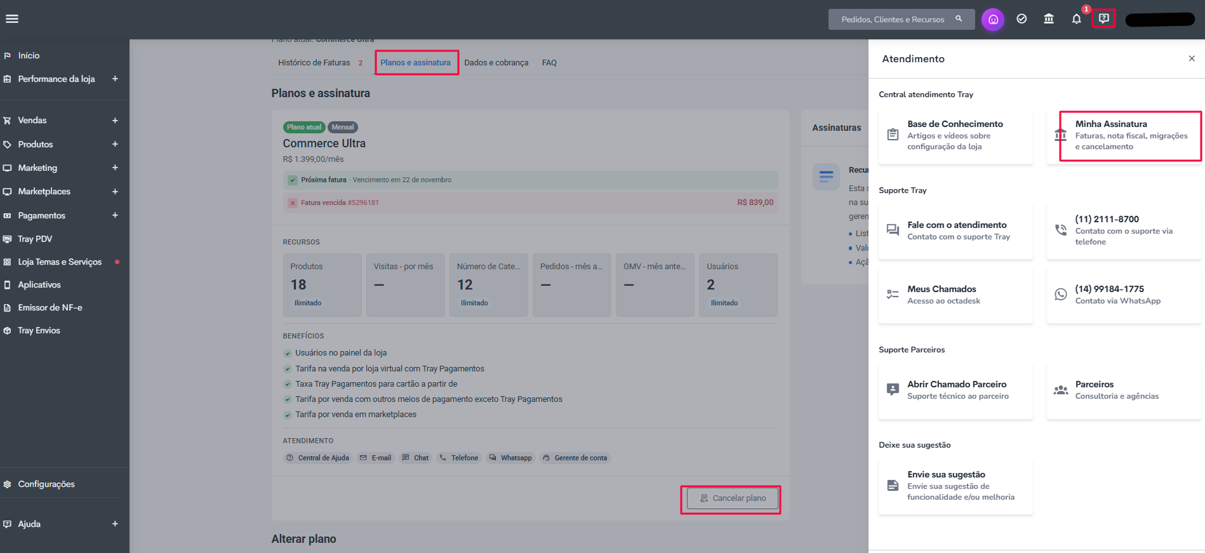This screenshot has height=553, width=1205.
Task: Expand the Vendas menu plus sign
Action: 115,121
